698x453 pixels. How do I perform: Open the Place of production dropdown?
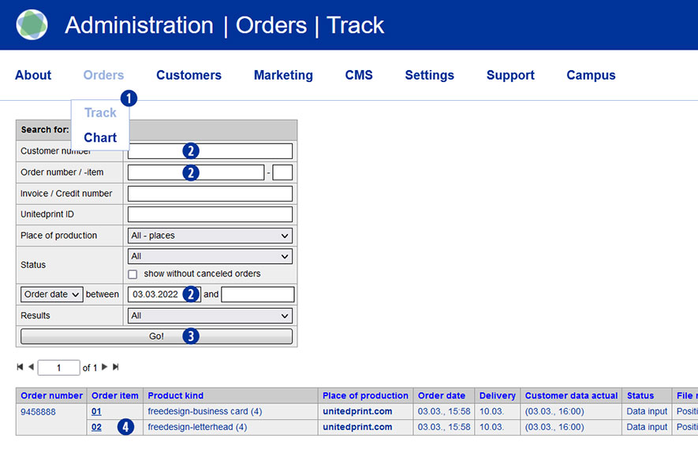[210, 236]
